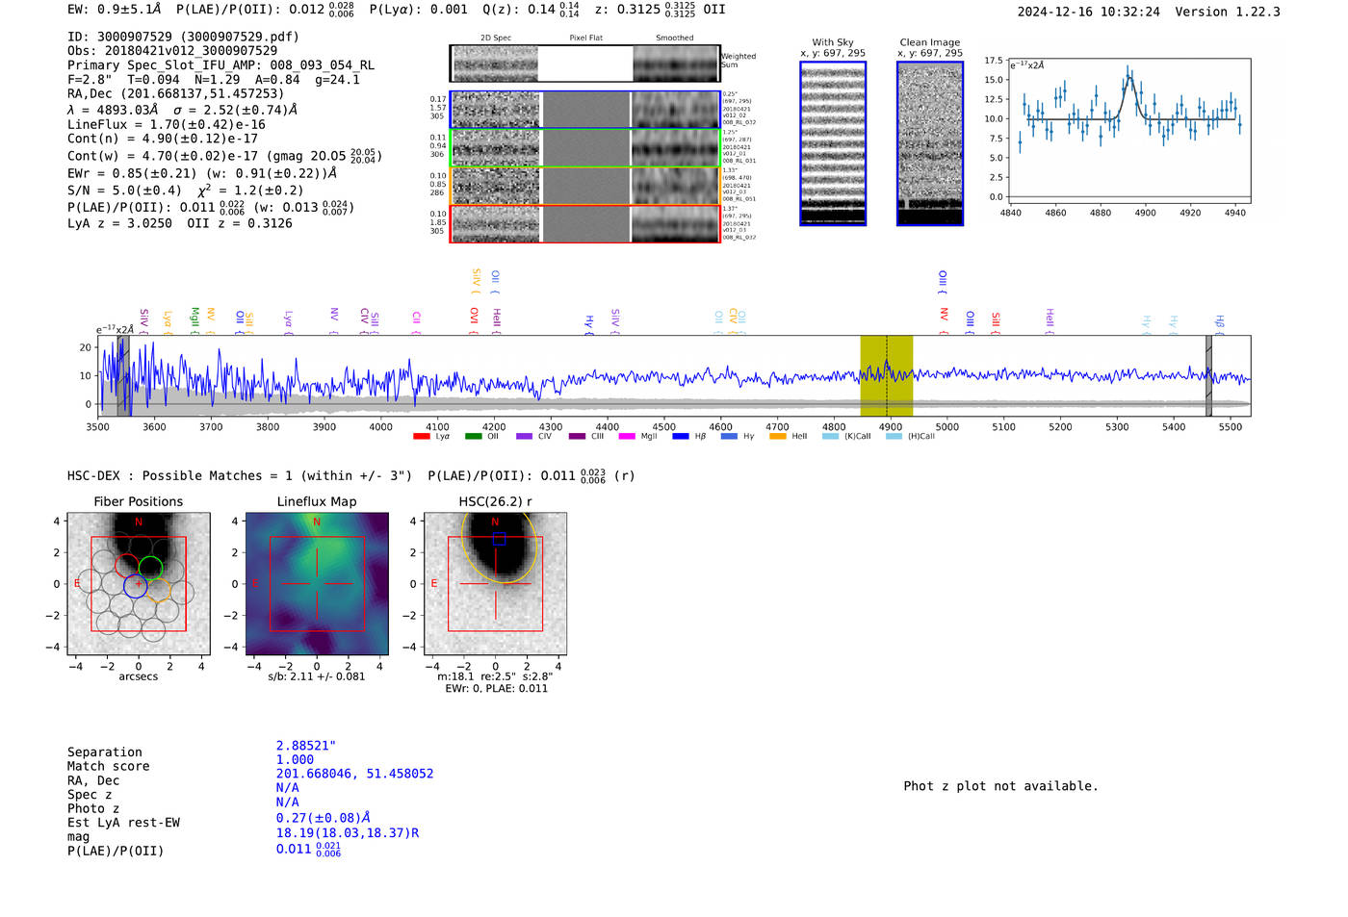Select the green-bordered 2D spectrum row
Viewport: 1348px width, 917px height.
584,148
